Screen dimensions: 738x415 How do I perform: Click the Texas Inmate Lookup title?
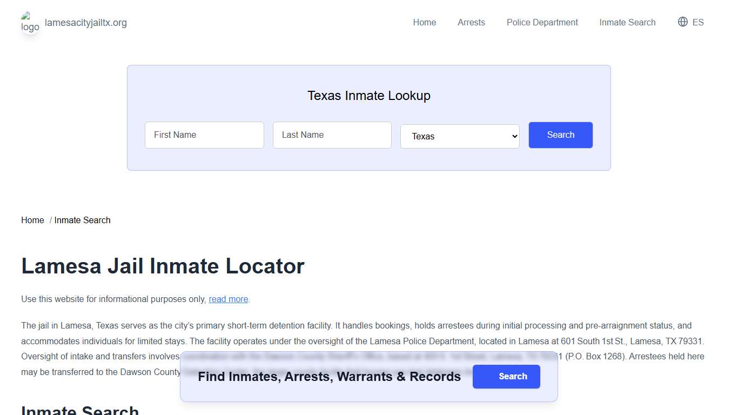(369, 95)
